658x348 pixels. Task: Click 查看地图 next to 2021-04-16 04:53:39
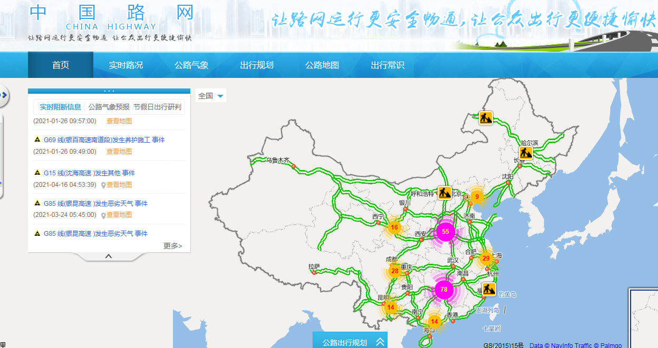tap(119, 185)
